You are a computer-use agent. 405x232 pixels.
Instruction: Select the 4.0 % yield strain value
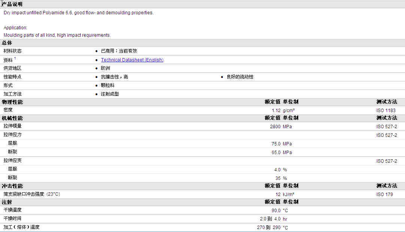click(281, 170)
